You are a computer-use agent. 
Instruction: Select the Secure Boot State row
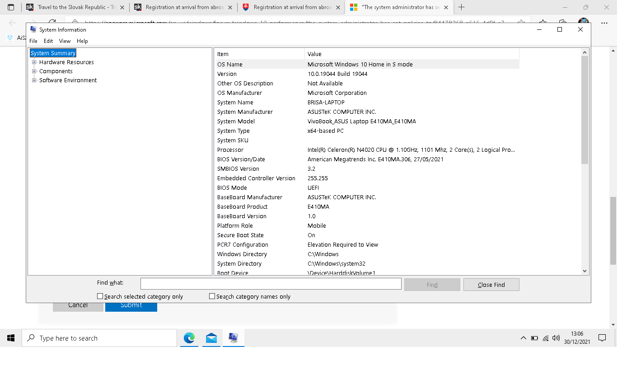pos(367,235)
